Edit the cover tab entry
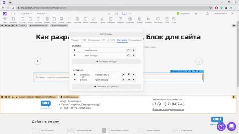The width and height of the screenshot is (239, 134). click(x=128, y=55)
